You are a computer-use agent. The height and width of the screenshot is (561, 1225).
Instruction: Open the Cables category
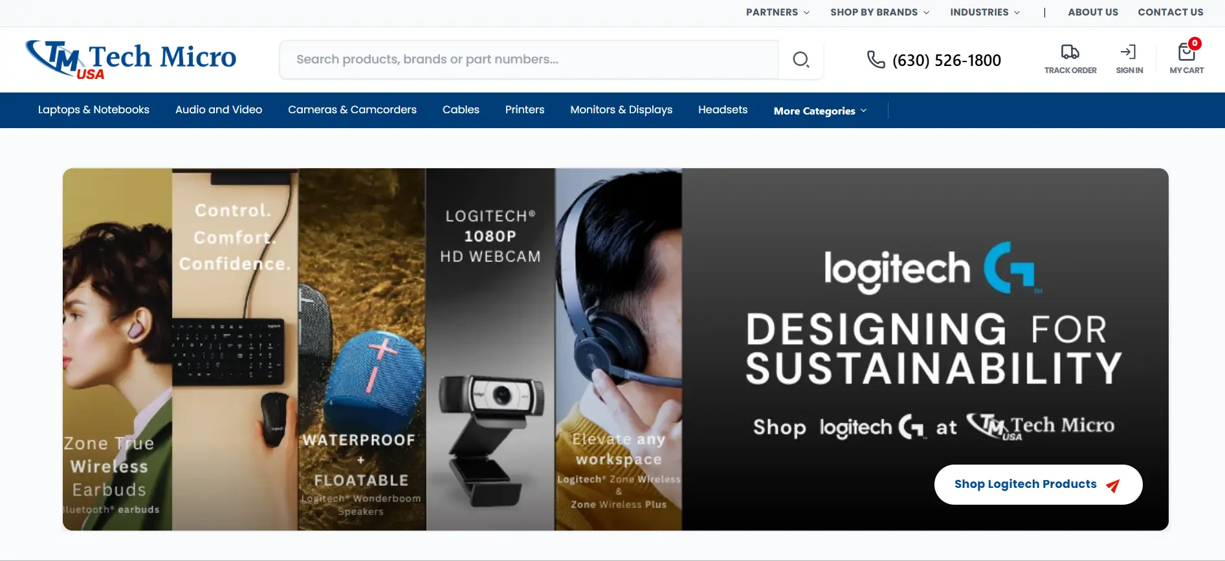(461, 110)
